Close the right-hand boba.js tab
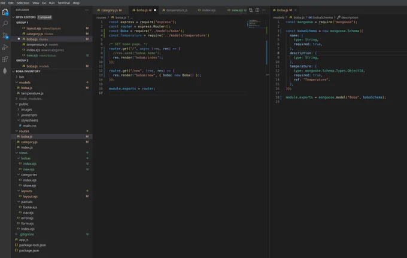Viewport: 407px width, 258px height. click(x=296, y=10)
